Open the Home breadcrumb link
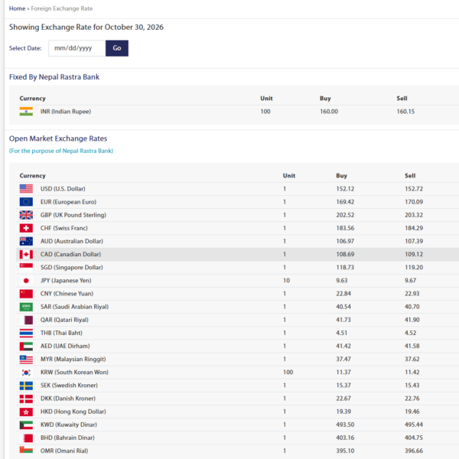459x459 pixels. tap(17, 8)
